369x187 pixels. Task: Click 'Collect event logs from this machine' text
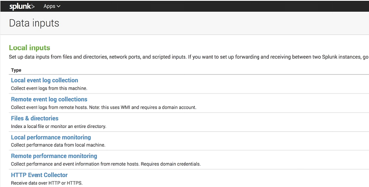tap(49, 88)
